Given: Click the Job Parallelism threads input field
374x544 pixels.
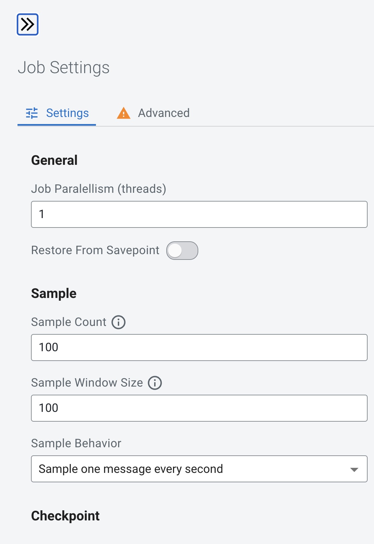Looking at the screenshot, I should [199, 214].
